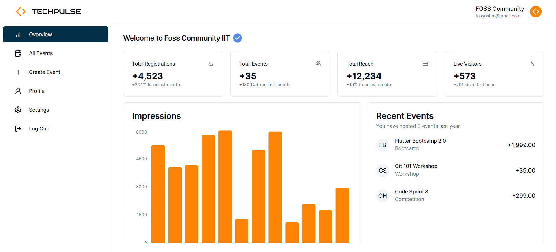Click the Competition event type label
Image resolution: width=556 pixels, height=252 pixels.
tap(409, 199)
